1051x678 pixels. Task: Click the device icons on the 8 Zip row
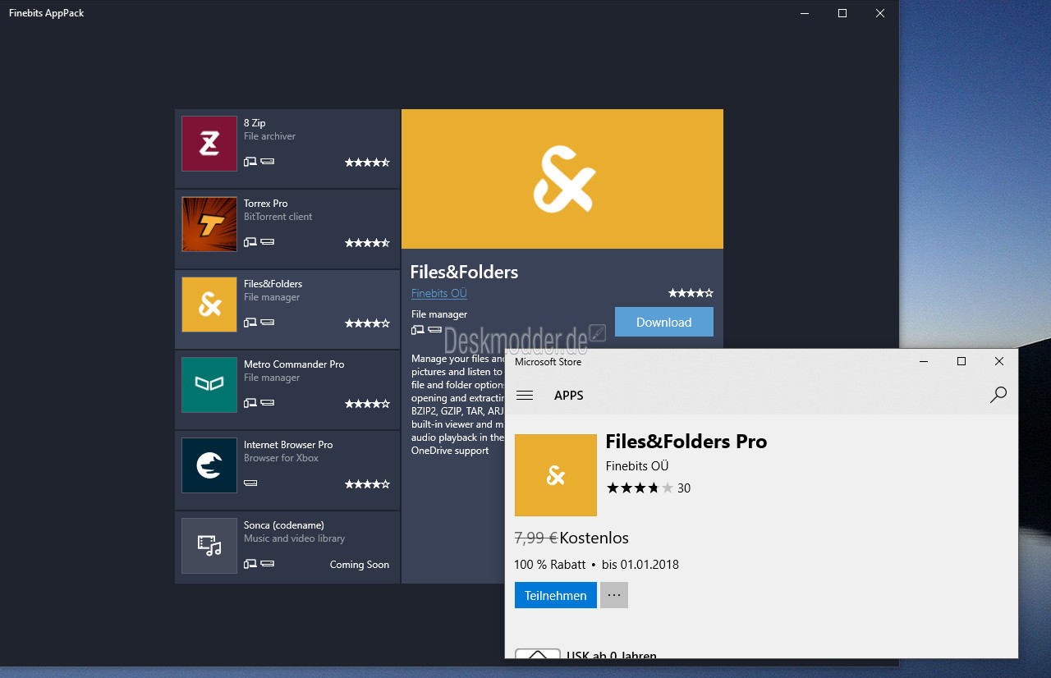point(259,163)
